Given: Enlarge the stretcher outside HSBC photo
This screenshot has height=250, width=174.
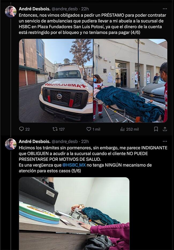Looking at the screenshot, I should click(130, 81).
